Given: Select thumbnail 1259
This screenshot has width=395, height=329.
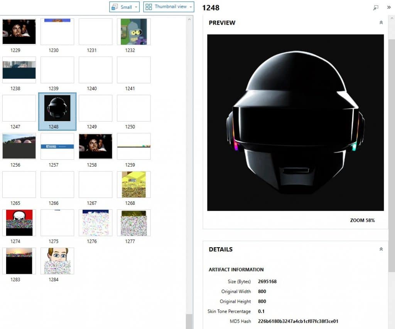Looking at the screenshot, I should pyautogui.click(x=134, y=146).
